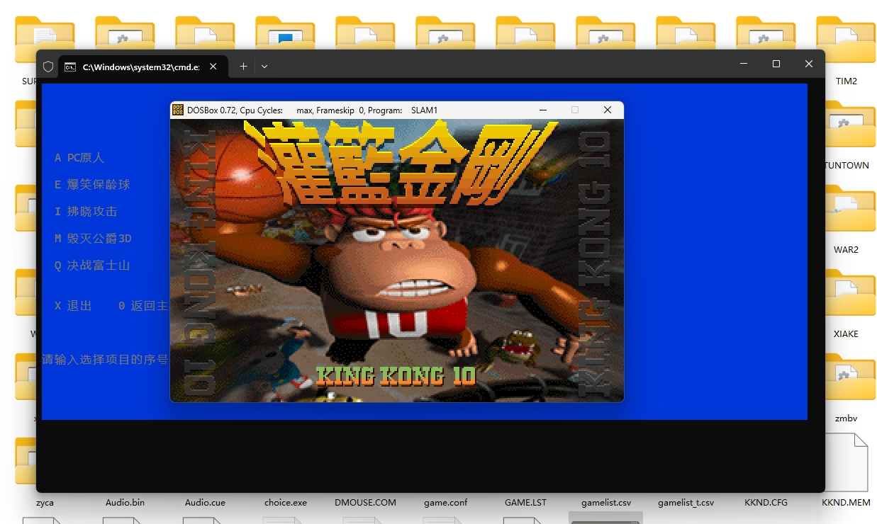Viewport: 877px width, 524px height.
Task: Open the zmbv folder
Action: pos(845,380)
